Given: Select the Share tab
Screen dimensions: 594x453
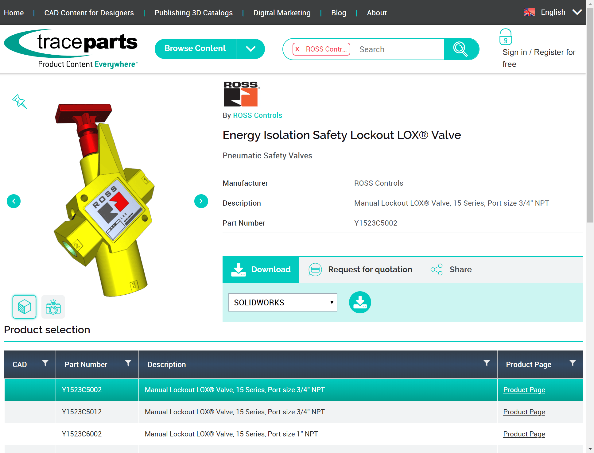Looking at the screenshot, I should (x=451, y=269).
